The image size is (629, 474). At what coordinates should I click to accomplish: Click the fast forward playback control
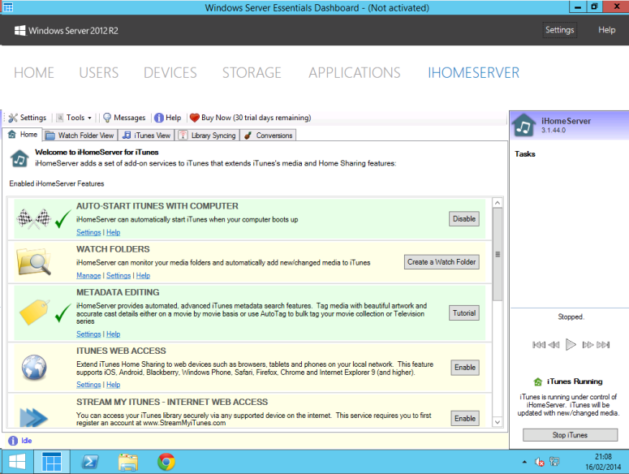(588, 345)
